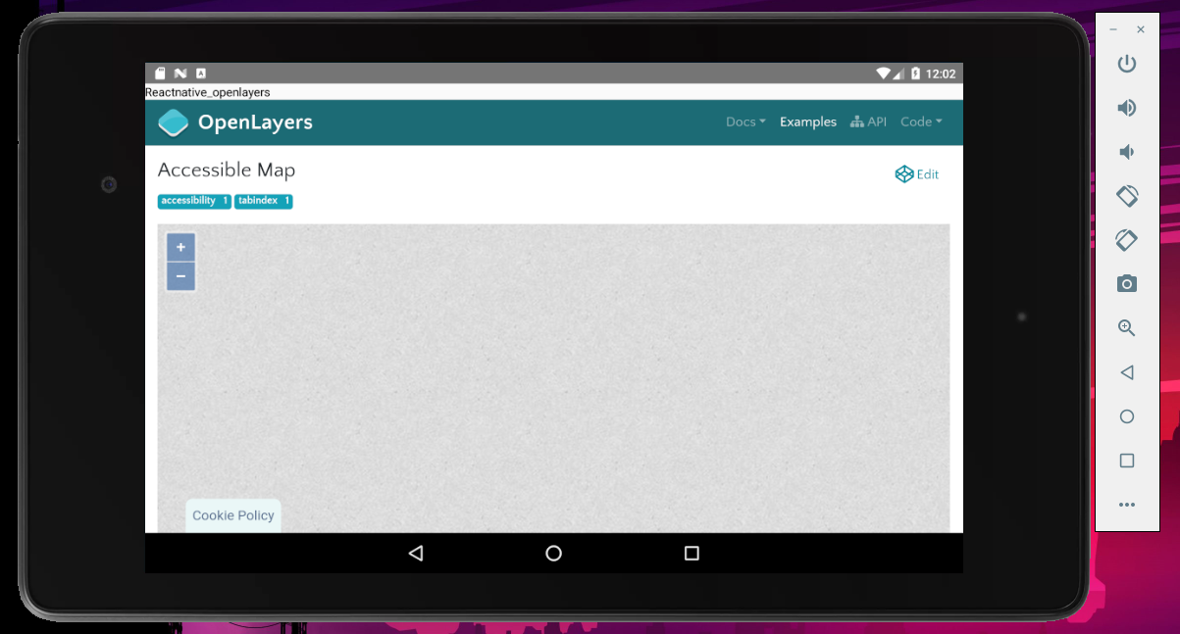Image resolution: width=1180 pixels, height=634 pixels.
Task: Close the emulator toolbar window
Action: (x=1141, y=30)
